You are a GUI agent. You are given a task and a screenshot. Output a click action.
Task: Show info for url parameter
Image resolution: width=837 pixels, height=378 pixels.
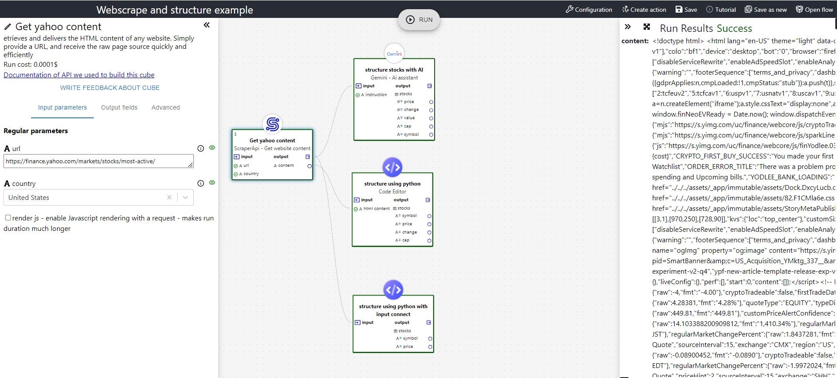pyautogui.click(x=201, y=148)
